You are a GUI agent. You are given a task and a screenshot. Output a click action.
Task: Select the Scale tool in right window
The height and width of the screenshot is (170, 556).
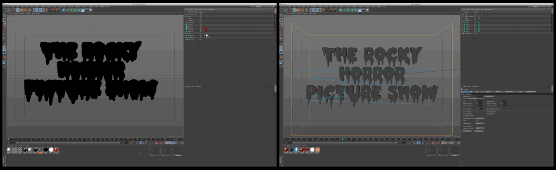299,10
